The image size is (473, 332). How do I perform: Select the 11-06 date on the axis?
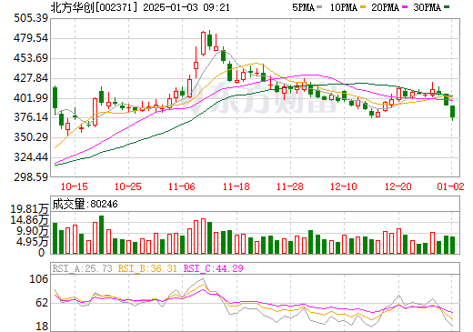click(x=182, y=186)
